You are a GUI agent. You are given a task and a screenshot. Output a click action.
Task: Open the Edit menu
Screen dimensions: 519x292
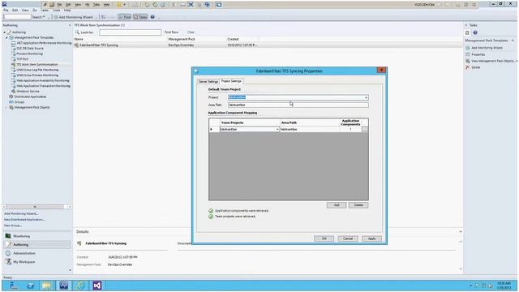15,11
